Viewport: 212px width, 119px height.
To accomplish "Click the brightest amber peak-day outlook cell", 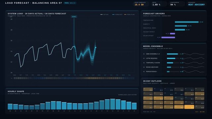I will 189,107.
